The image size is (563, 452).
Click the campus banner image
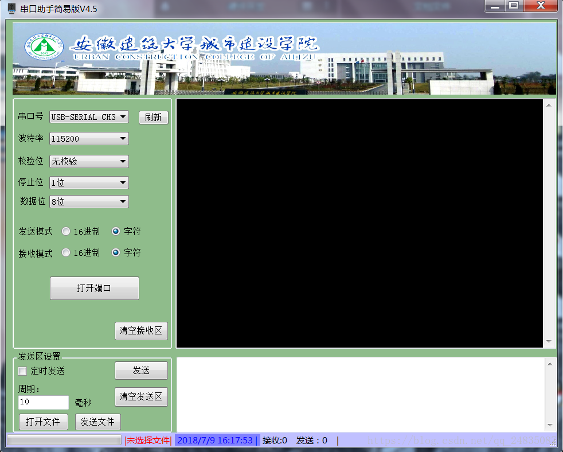[284, 59]
